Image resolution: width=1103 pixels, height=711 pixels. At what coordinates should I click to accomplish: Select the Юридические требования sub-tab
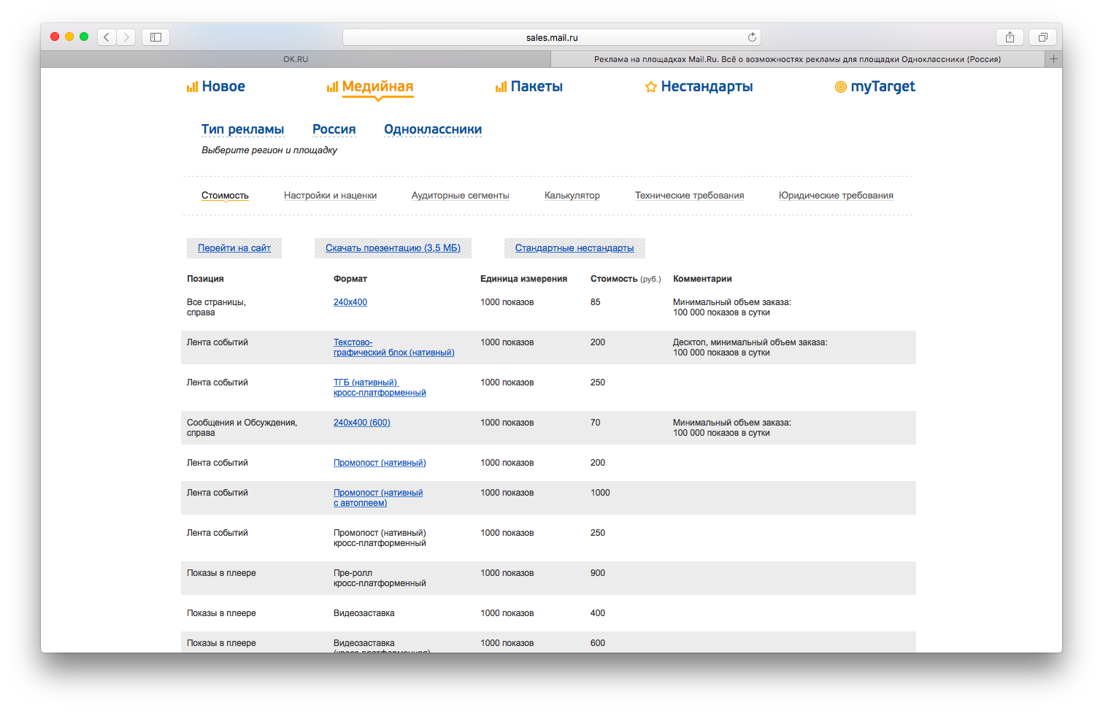point(836,196)
